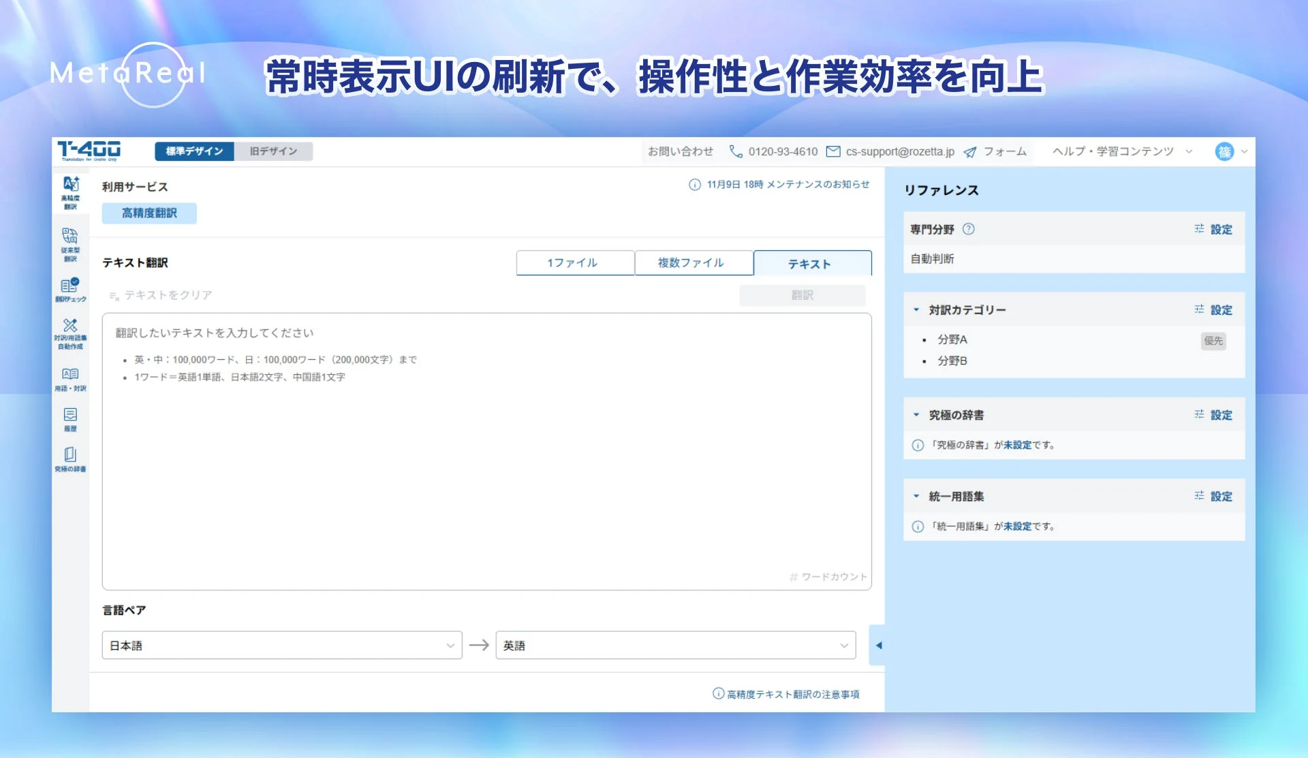Click the envelope icon next to cs-support@rozetta.jp
Screen dimensions: 1308x758
point(833,151)
